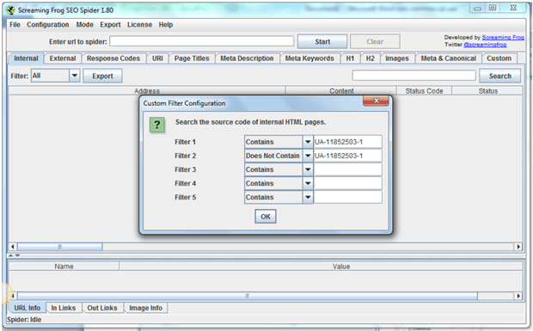Screen dimensions: 533x331
Task: Open the Help menu
Action: [x=166, y=25]
